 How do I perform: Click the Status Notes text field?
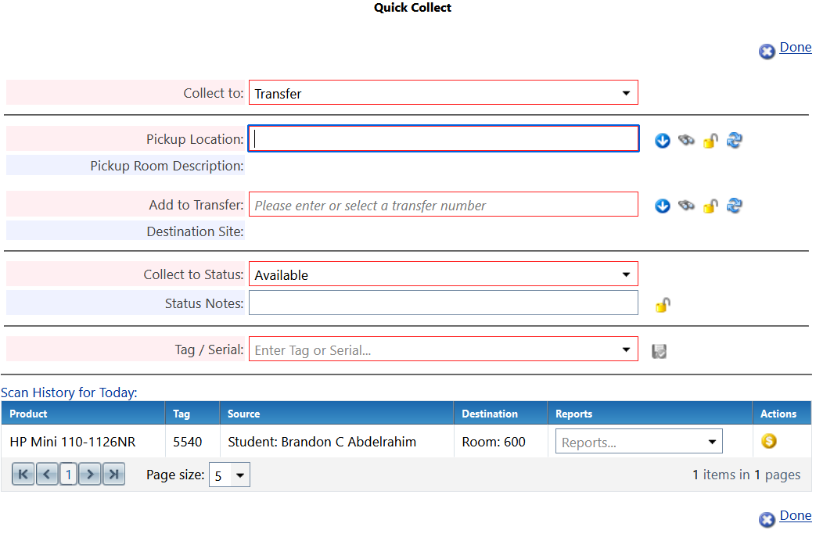(444, 303)
